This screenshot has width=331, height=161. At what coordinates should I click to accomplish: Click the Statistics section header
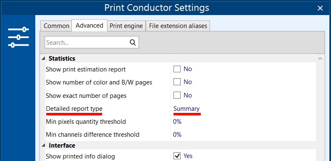pos(62,59)
